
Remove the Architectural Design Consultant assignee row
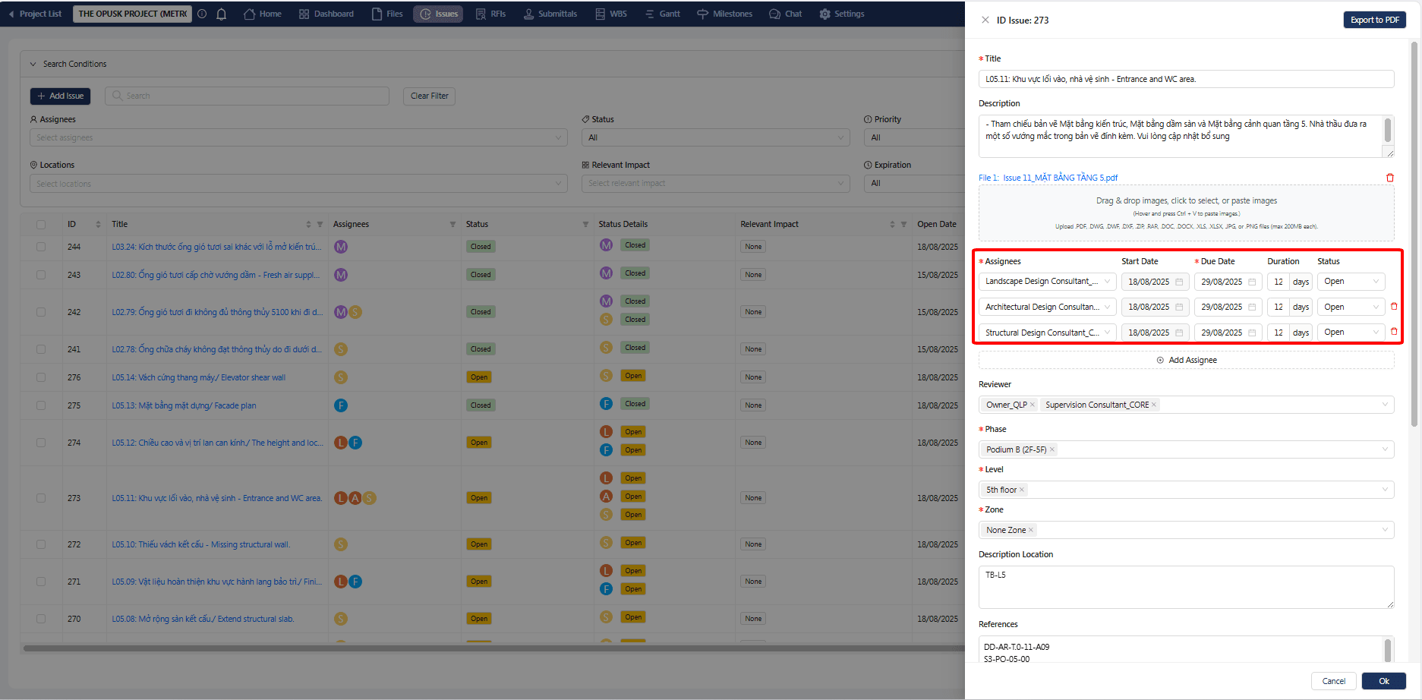(1394, 307)
